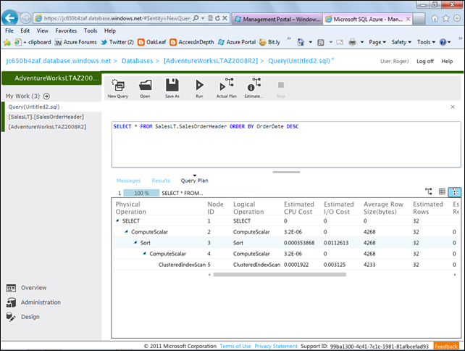Open the Databases breadcrumb link
Screen dimensions: 465x351
(137, 61)
